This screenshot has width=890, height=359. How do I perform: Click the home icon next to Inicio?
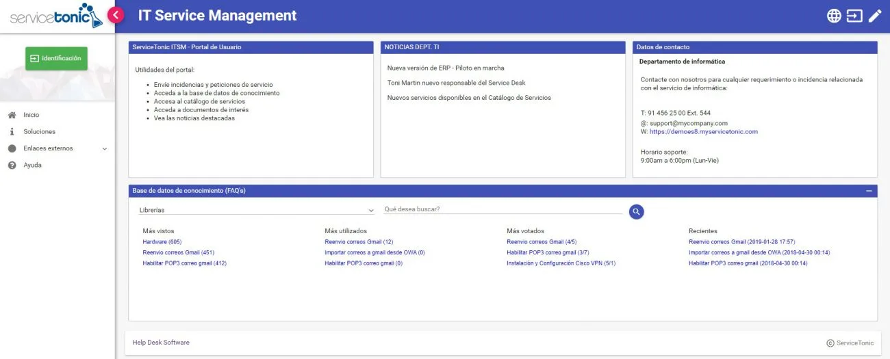[x=12, y=115]
